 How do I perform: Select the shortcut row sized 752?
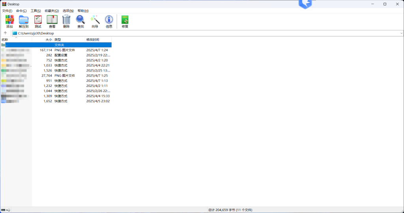[56, 60]
